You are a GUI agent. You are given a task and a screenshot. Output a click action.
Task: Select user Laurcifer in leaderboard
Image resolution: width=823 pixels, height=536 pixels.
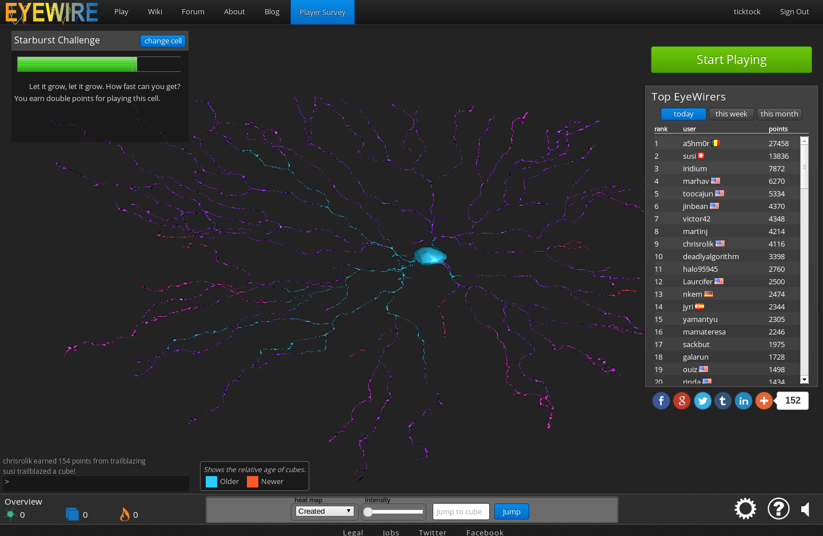pyautogui.click(x=697, y=282)
